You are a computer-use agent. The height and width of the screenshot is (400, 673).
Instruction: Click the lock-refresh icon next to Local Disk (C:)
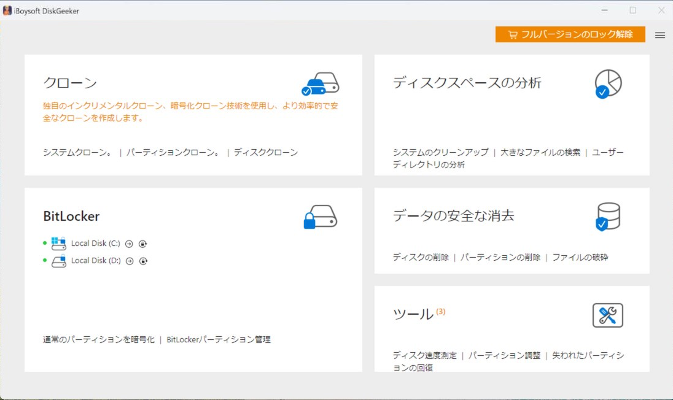(x=142, y=244)
